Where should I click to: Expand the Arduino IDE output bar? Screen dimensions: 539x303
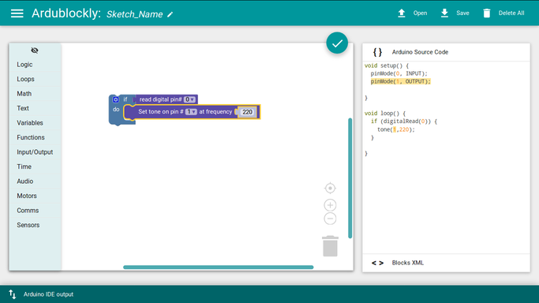point(270,294)
